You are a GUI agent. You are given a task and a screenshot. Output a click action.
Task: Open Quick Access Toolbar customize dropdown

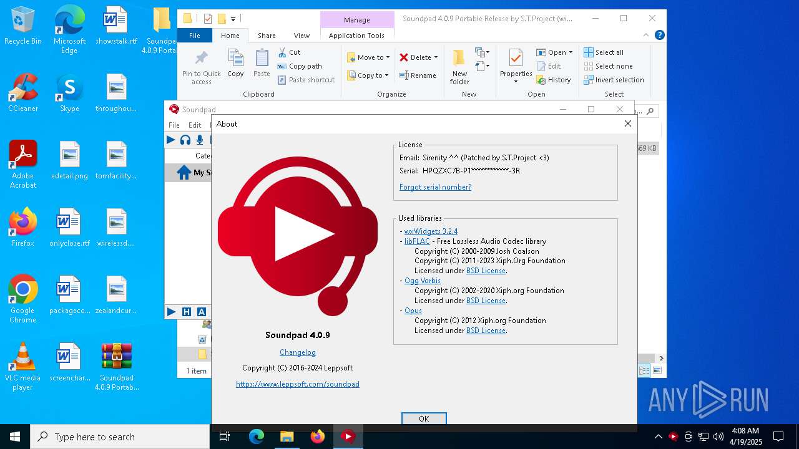(x=233, y=19)
